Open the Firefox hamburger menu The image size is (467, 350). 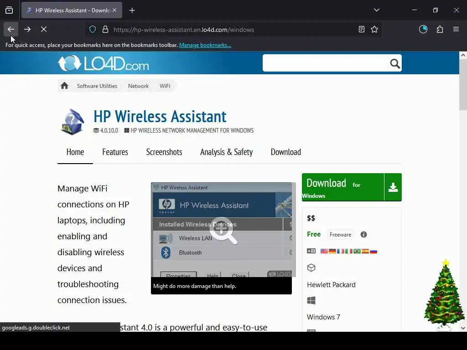(456, 29)
